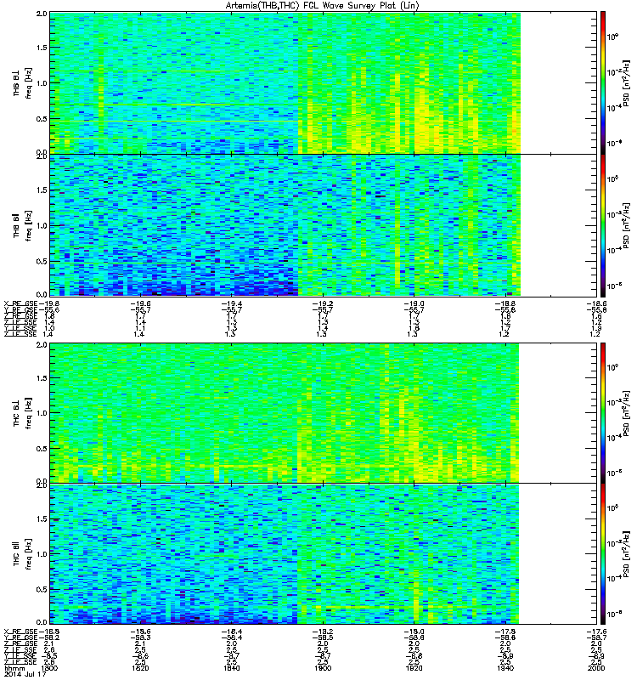Click the time label '1920'
This screenshot has height=680, width=637.
click(414, 668)
